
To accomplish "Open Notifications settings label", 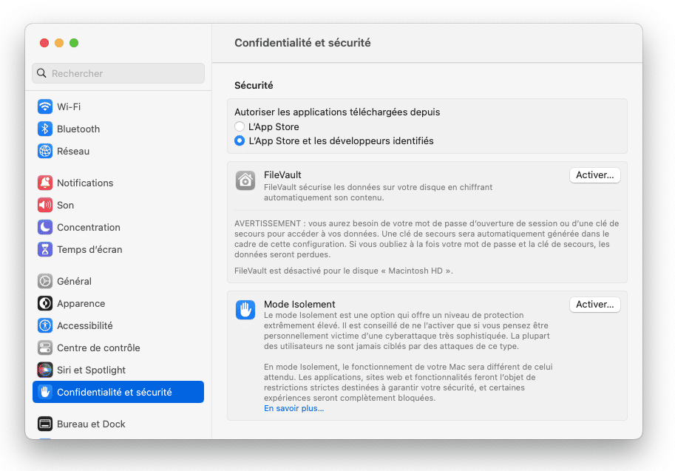I will coord(85,183).
